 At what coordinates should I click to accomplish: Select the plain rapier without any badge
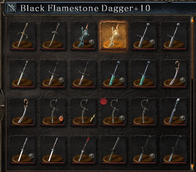[144, 112]
